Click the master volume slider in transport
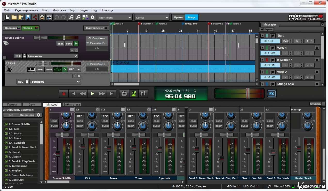Viewport: 328px width, 191px height. coord(247,93)
